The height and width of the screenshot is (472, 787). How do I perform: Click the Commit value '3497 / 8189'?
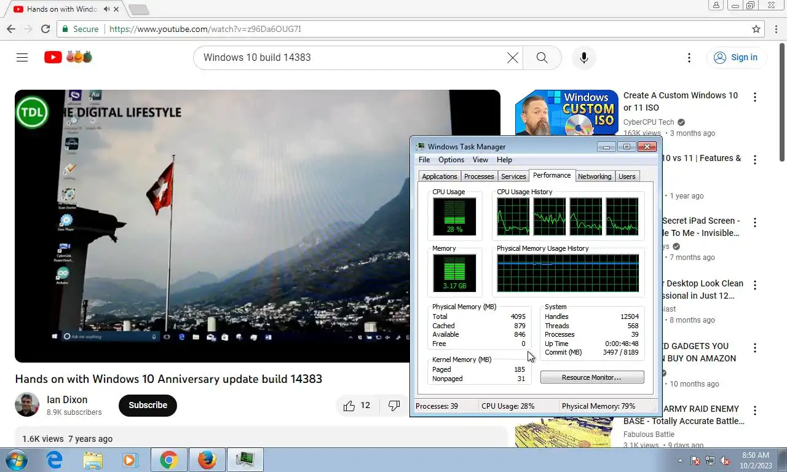point(620,352)
